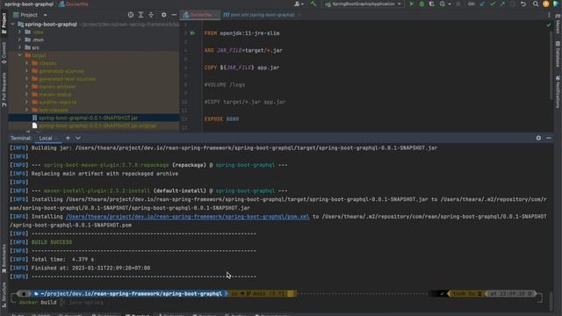Push commits with the Git push arrow
Image resolution: width=562 pixels, height=316 pixels.
(x=502, y=4)
